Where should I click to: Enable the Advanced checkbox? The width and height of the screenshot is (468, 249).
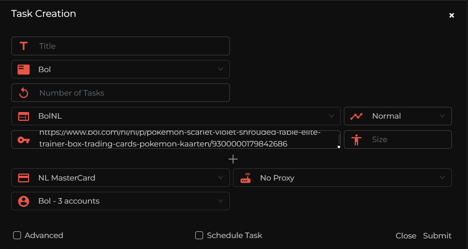17,235
